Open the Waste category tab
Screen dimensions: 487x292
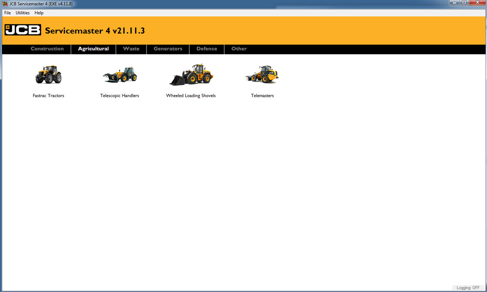[x=131, y=49]
